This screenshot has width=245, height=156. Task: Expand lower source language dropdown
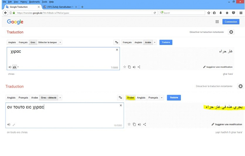click(60, 98)
